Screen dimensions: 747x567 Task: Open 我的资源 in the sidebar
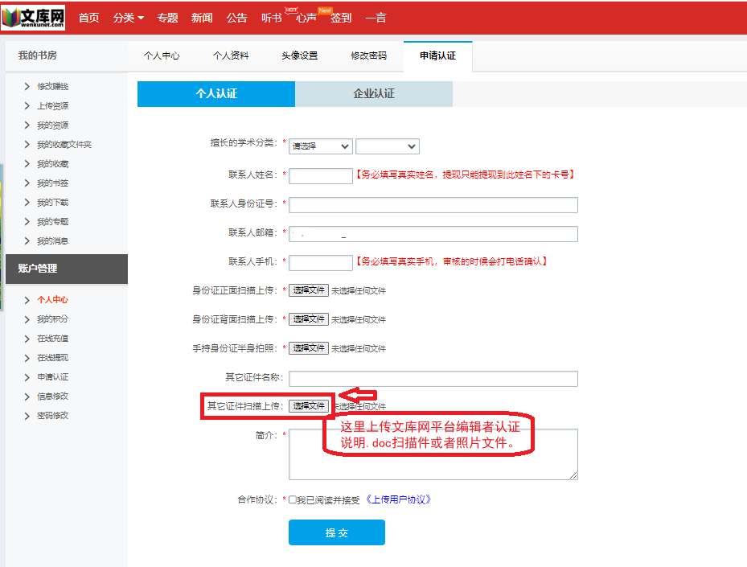click(x=53, y=125)
